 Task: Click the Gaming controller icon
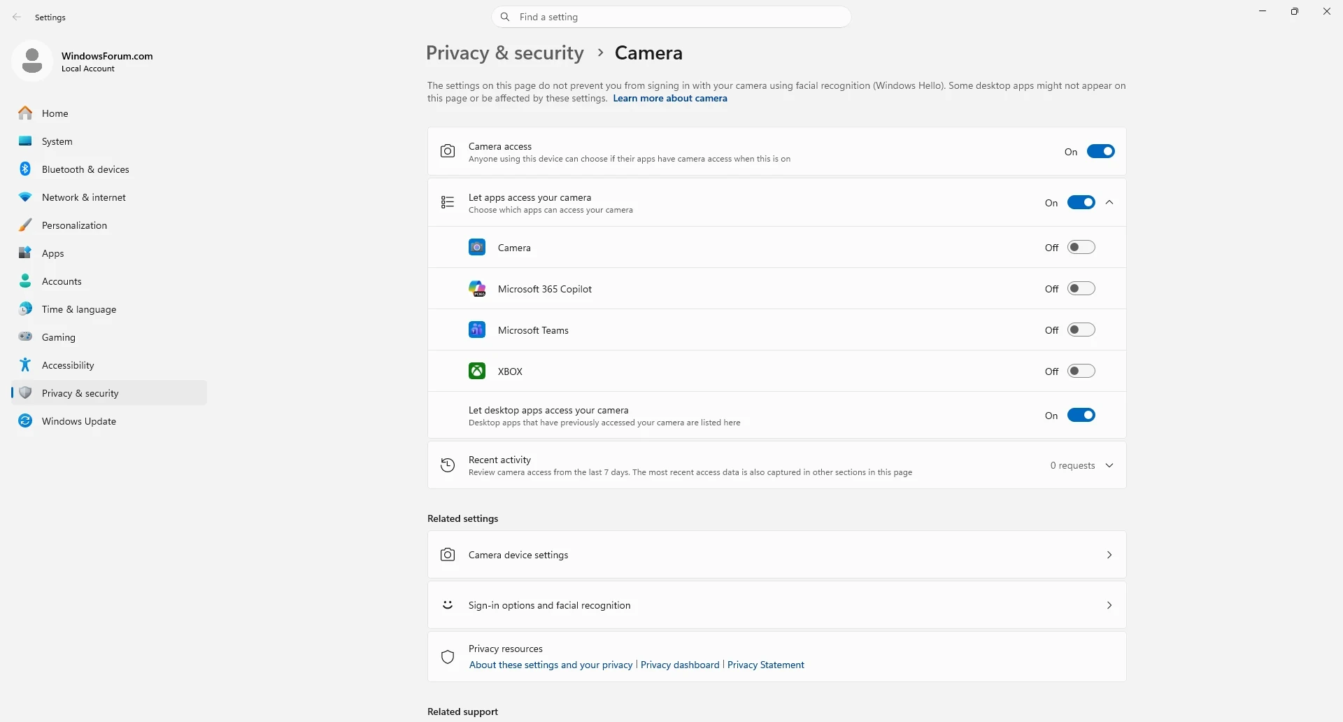click(x=25, y=337)
